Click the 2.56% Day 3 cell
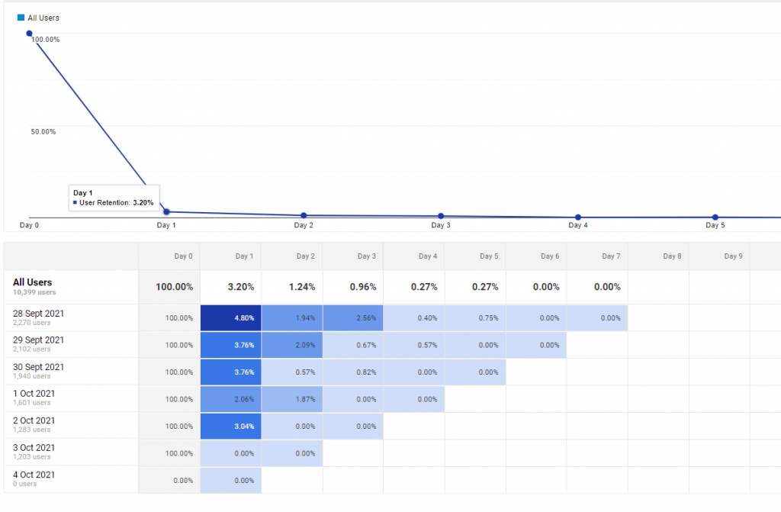This screenshot has width=781, height=512. pos(353,318)
